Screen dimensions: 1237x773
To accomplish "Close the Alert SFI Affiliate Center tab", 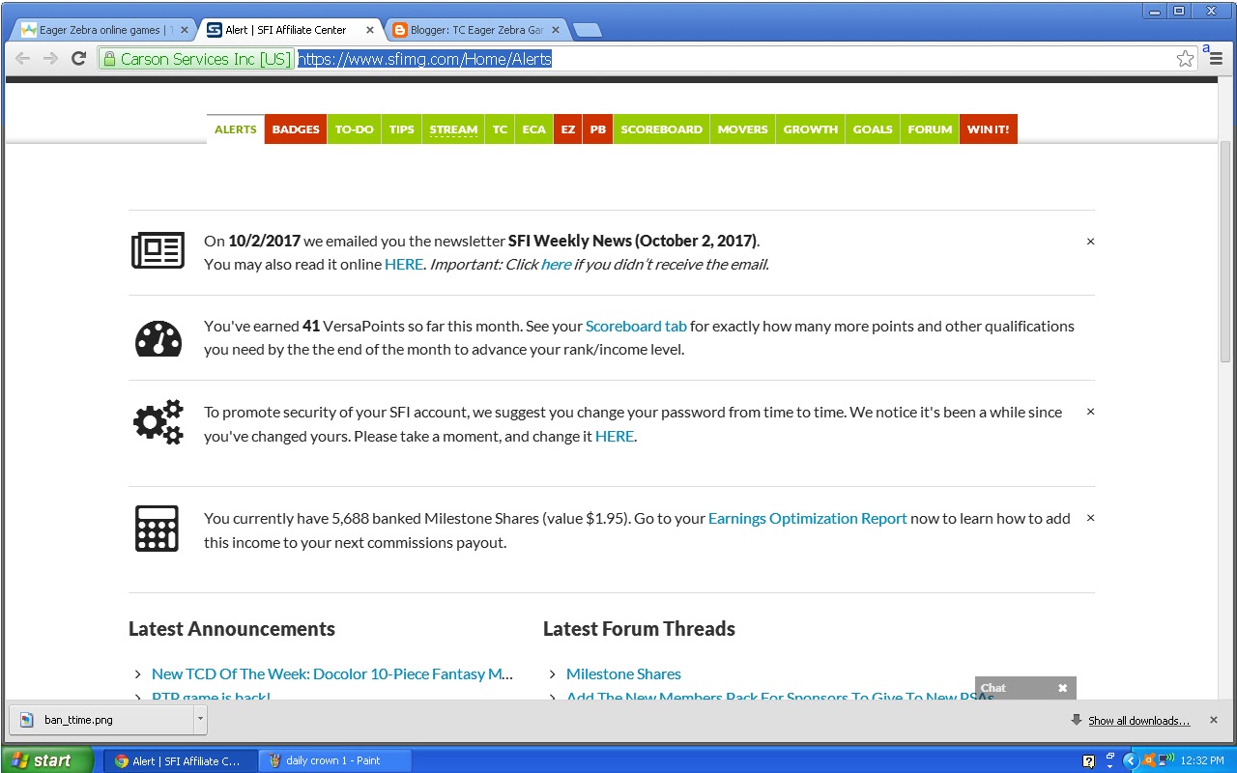I will click(372, 30).
